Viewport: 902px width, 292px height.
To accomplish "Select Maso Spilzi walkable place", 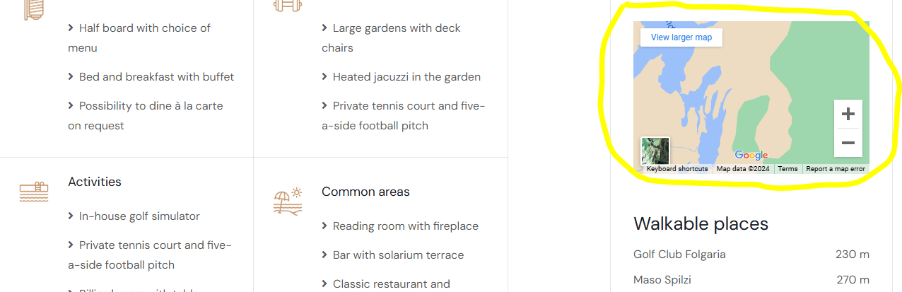I will pos(662,279).
